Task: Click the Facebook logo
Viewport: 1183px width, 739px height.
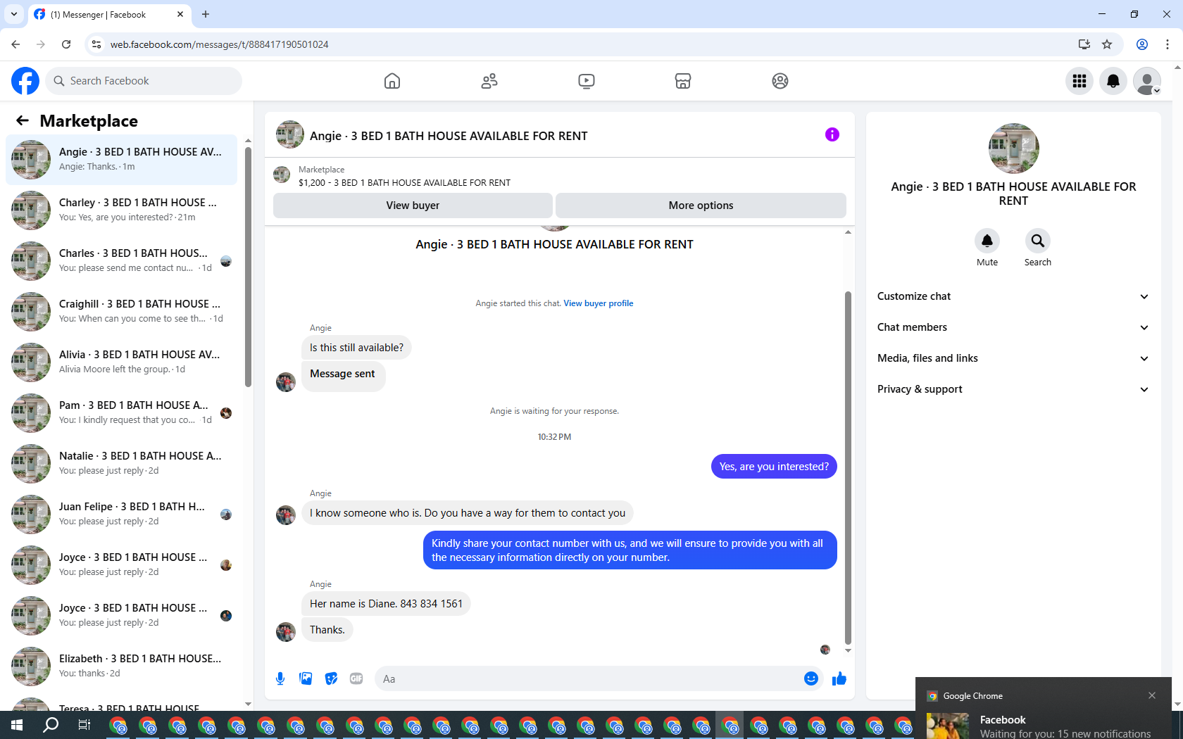Action: (x=25, y=81)
